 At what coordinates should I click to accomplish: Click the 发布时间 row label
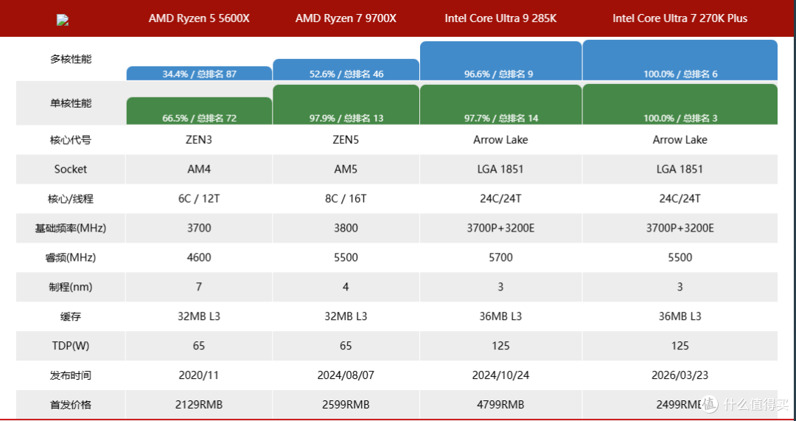point(71,375)
